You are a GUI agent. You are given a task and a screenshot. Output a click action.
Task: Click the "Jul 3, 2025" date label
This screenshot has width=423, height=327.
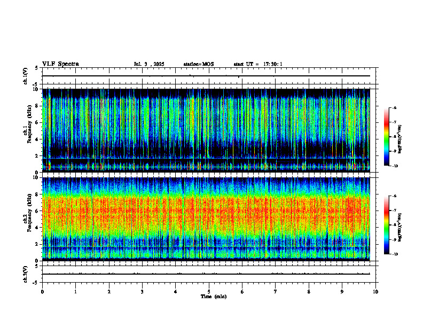[x=149, y=64]
